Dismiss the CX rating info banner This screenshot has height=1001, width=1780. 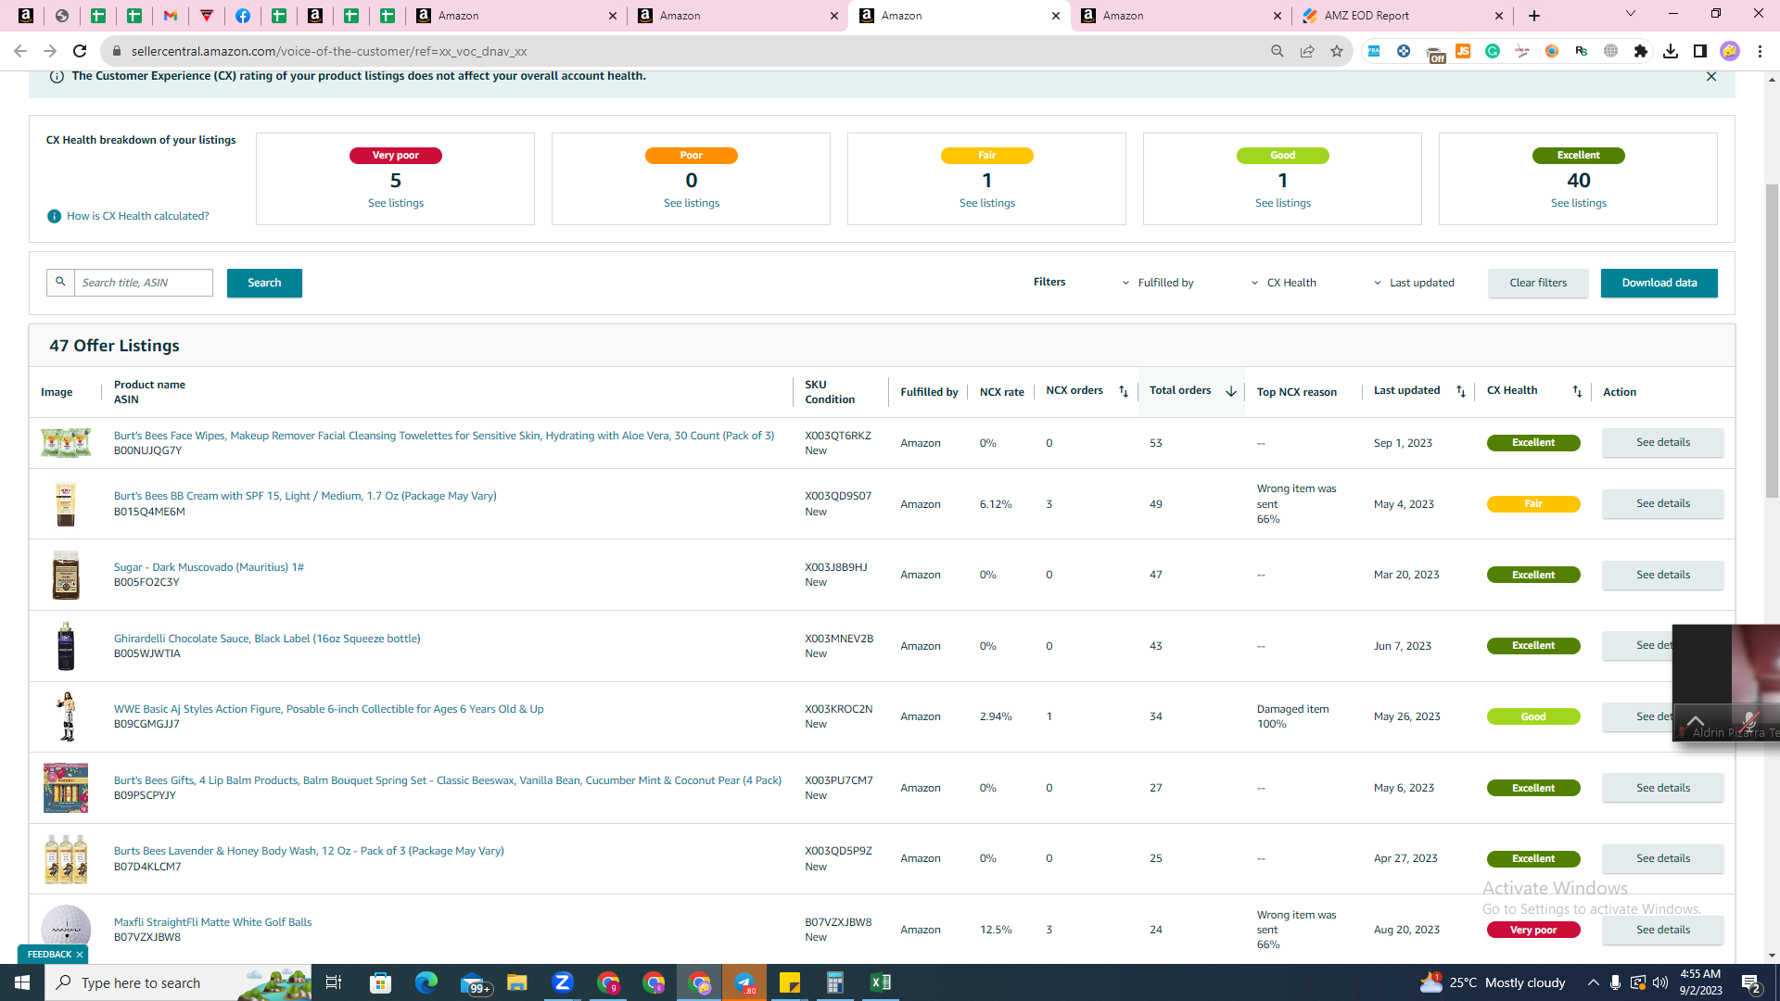[1711, 77]
